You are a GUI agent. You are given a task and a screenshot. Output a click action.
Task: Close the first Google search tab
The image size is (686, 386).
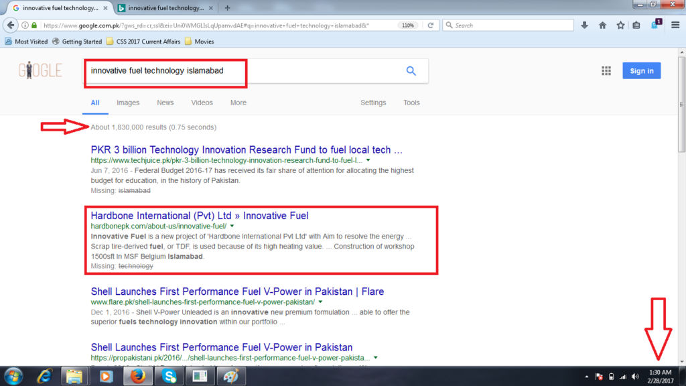coord(105,8)
